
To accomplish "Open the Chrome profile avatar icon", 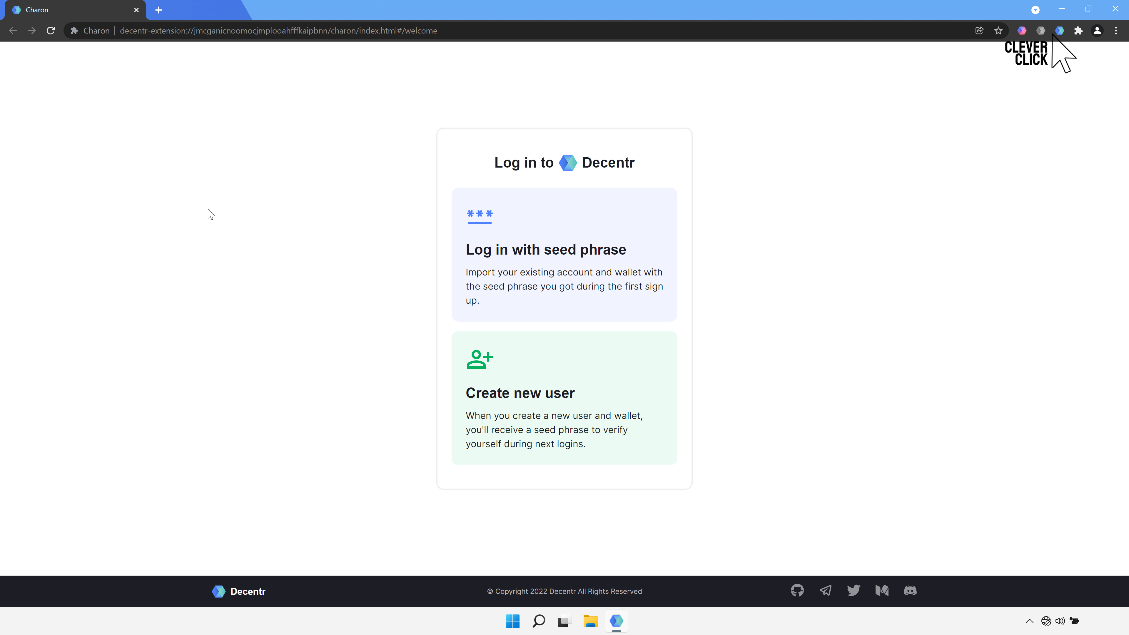I will [1097, 31].
